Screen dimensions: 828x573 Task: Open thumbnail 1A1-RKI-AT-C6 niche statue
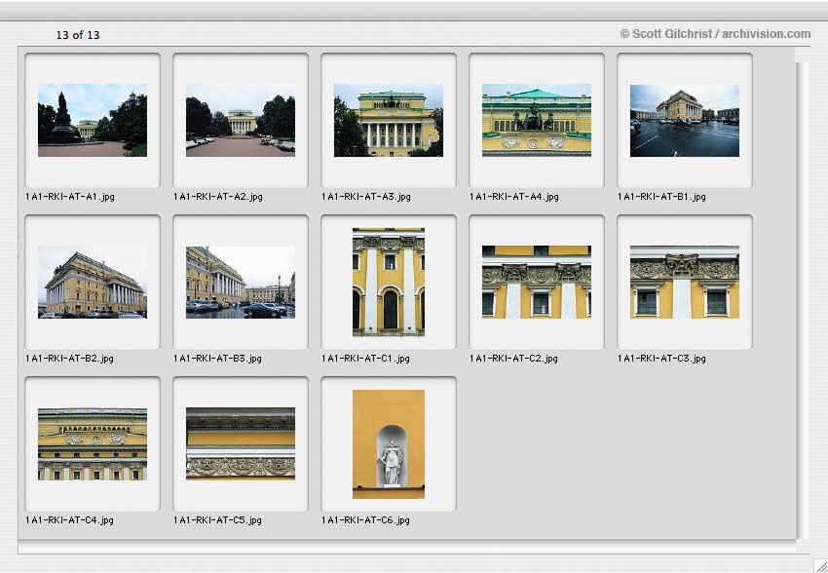coord(389,443)
